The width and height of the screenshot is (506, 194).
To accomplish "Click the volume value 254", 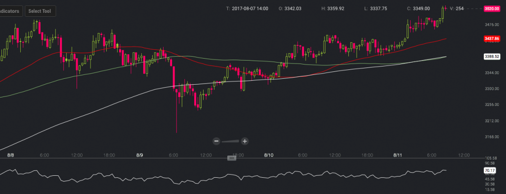I will click(460, 9).
